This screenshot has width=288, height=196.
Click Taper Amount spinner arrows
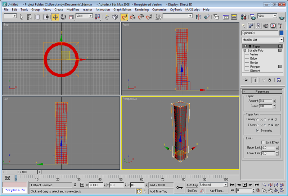pyautogui.click(x=274, y=101)
